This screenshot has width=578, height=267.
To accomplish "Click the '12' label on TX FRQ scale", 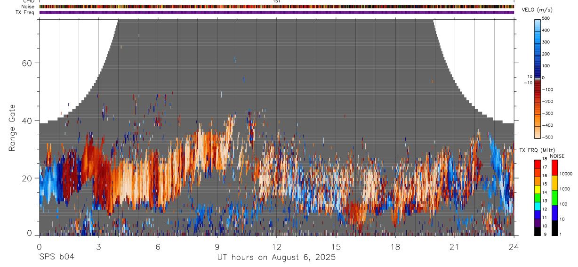I will coord(544,209).
